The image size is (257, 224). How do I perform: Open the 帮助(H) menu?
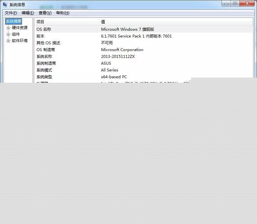(63, 13)
